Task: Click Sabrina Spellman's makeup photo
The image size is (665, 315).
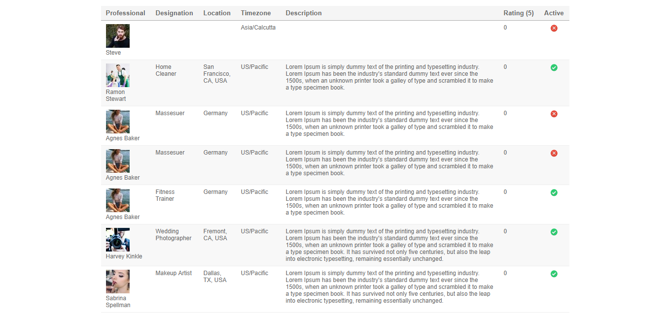Action: tap(117, 282)
